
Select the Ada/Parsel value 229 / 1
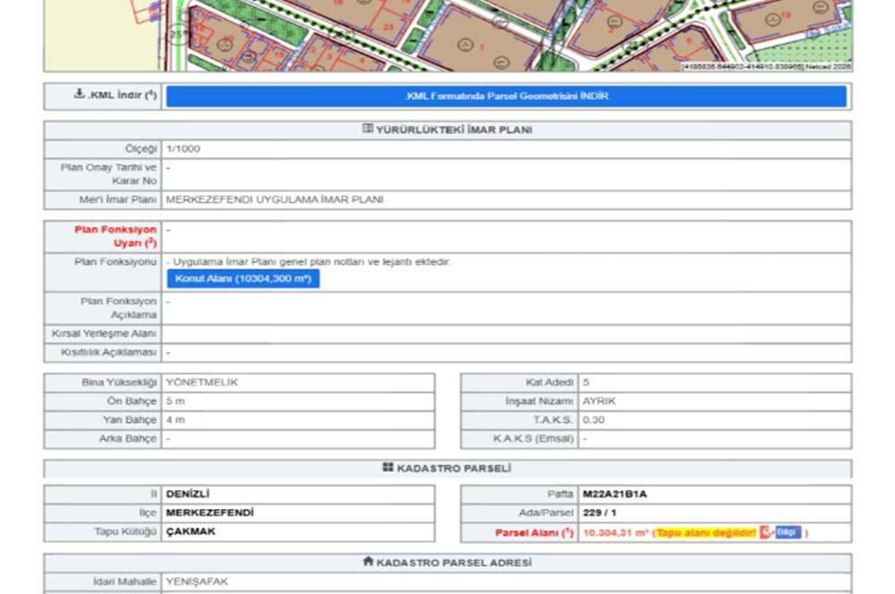click(x=602, y=513)
